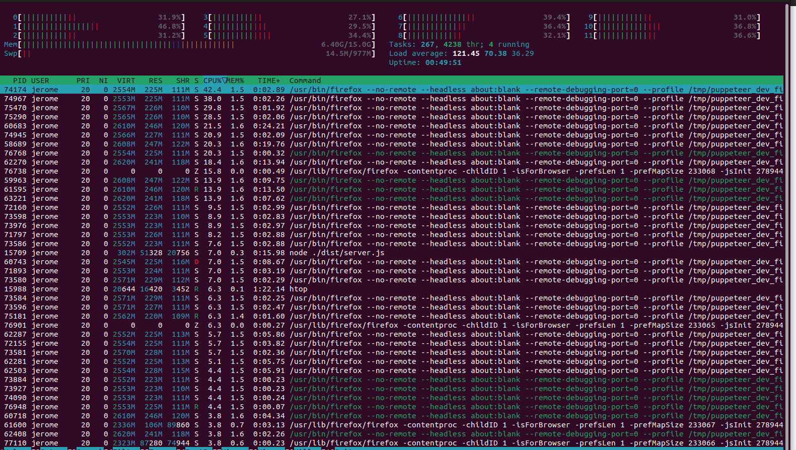Click the Uptime 00:49:51 readout
The image size is (796, 450).
(x=425, y=62)
